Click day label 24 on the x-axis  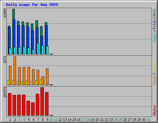(116, 120)
